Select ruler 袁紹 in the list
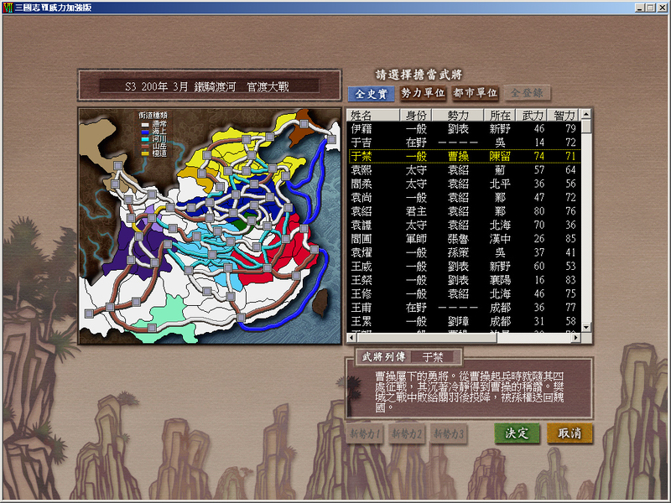The width and height of the screenshot is (671, 503). click(464, 211)
